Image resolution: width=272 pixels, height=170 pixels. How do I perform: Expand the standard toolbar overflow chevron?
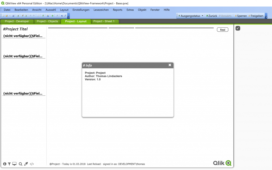click(68, 16)
